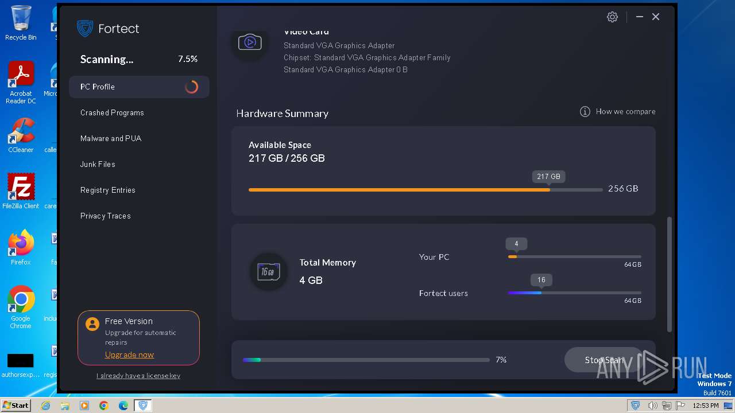Screen dimensions: 735x413
Task: Click the Fortect window vertical scrollbar
Action: pos(670,274)
